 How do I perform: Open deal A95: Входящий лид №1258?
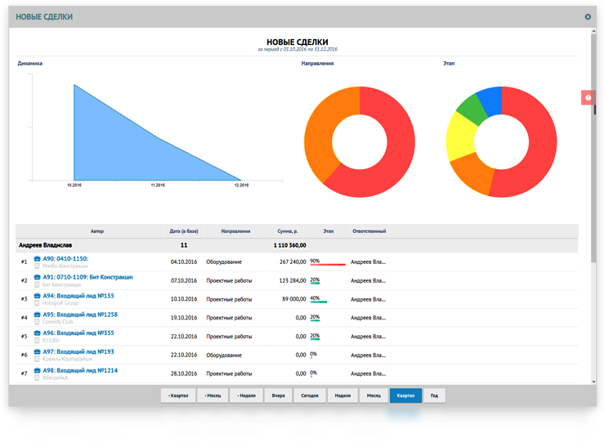click(80, 314)
